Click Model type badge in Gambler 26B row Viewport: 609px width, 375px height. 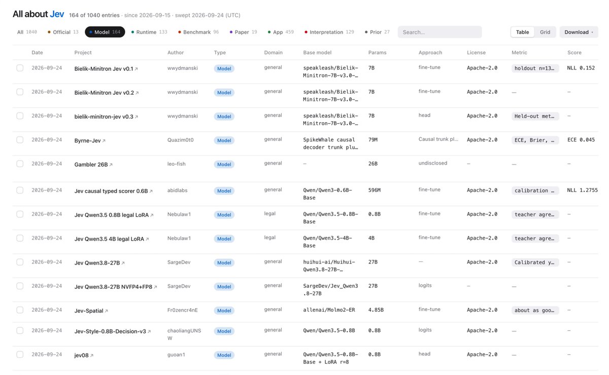[224, 164]
